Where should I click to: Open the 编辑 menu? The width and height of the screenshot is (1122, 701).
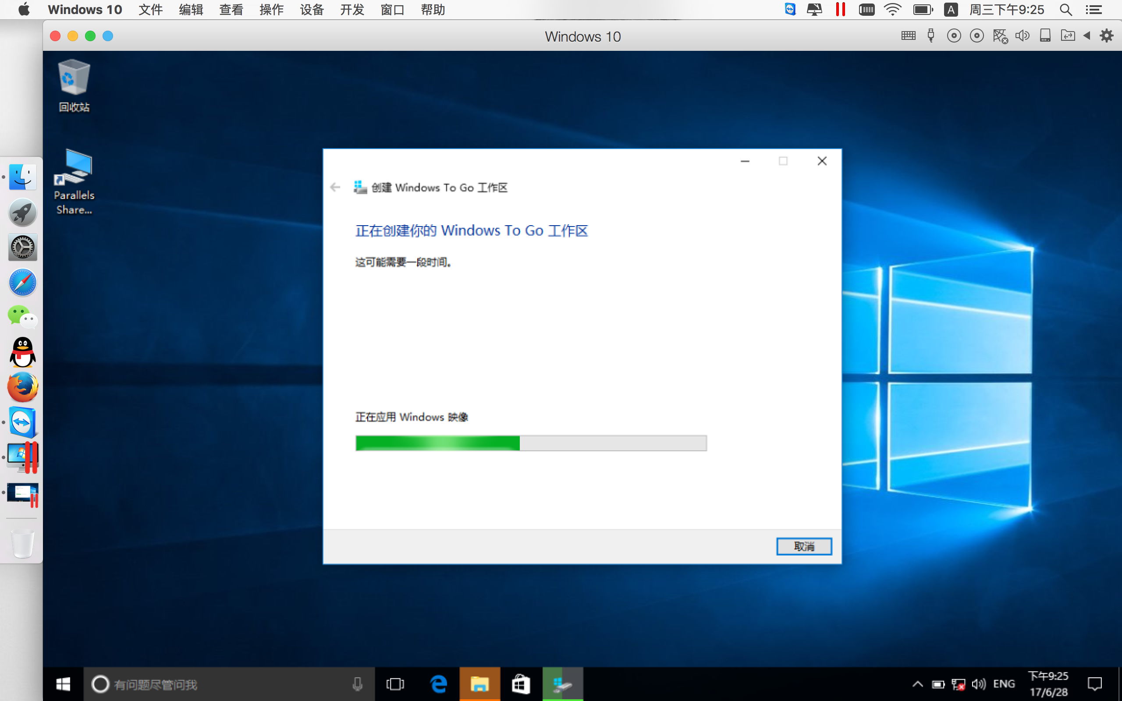[191, 10]
